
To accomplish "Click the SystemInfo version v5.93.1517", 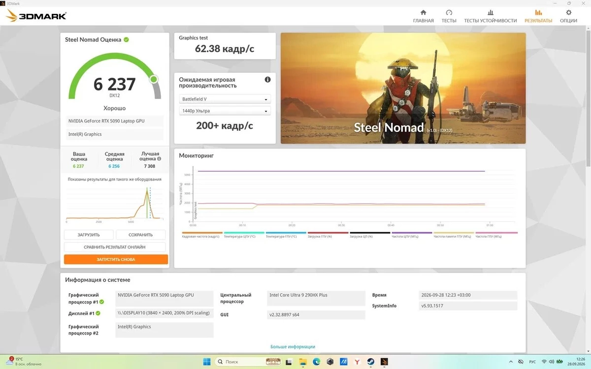I will pos(468,306).
